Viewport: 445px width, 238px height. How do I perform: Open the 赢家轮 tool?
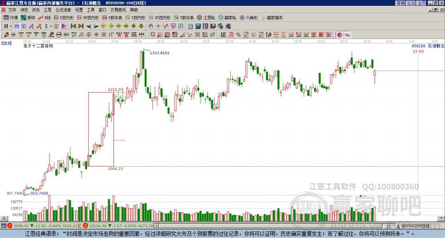coord(227,17)
